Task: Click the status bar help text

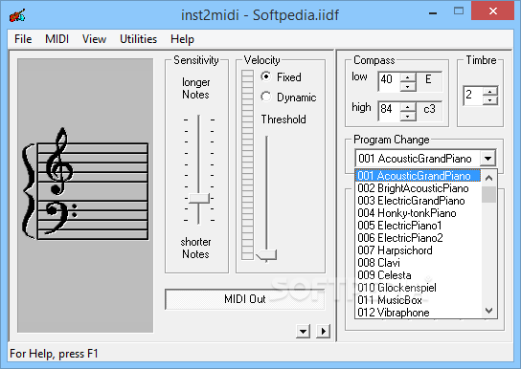Action: 54,354
